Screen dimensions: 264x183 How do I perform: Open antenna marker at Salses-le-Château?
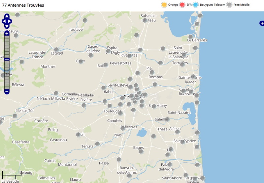[x=144, y=20]
